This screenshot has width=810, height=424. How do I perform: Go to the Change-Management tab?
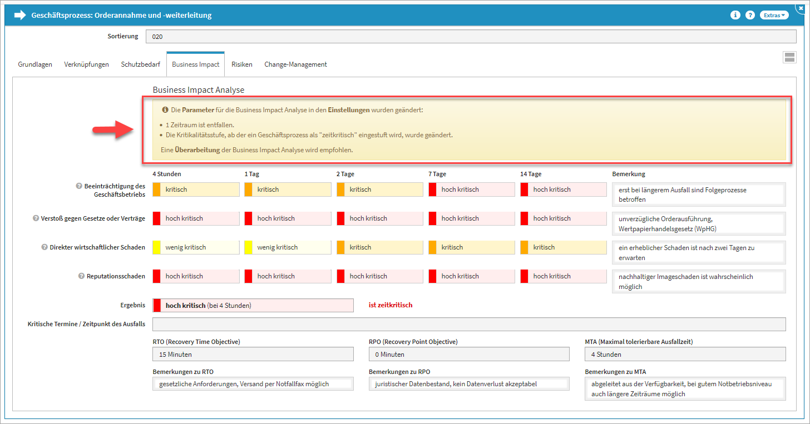click(295, 64)
